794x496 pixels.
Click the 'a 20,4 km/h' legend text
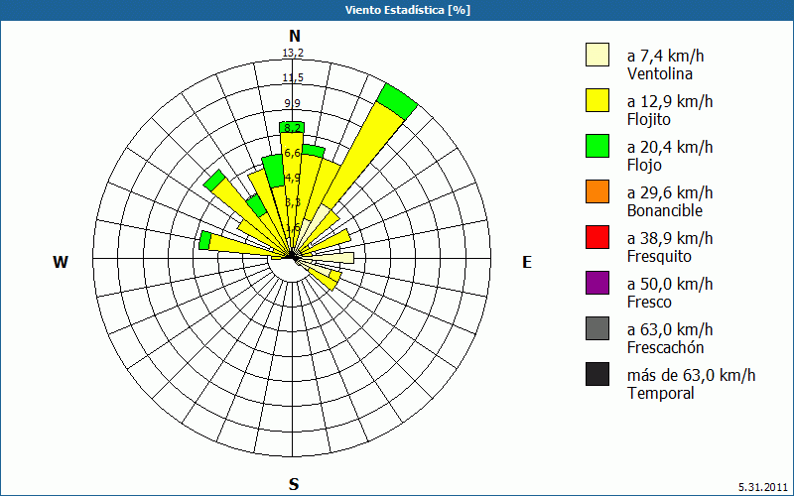670,147
